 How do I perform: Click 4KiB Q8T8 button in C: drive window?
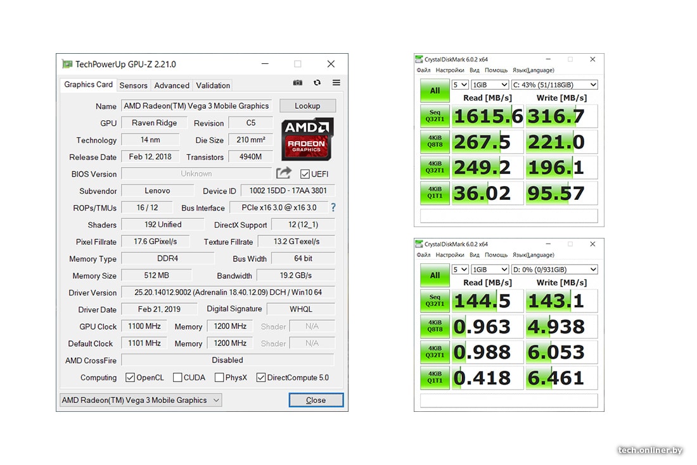(435, 142)
